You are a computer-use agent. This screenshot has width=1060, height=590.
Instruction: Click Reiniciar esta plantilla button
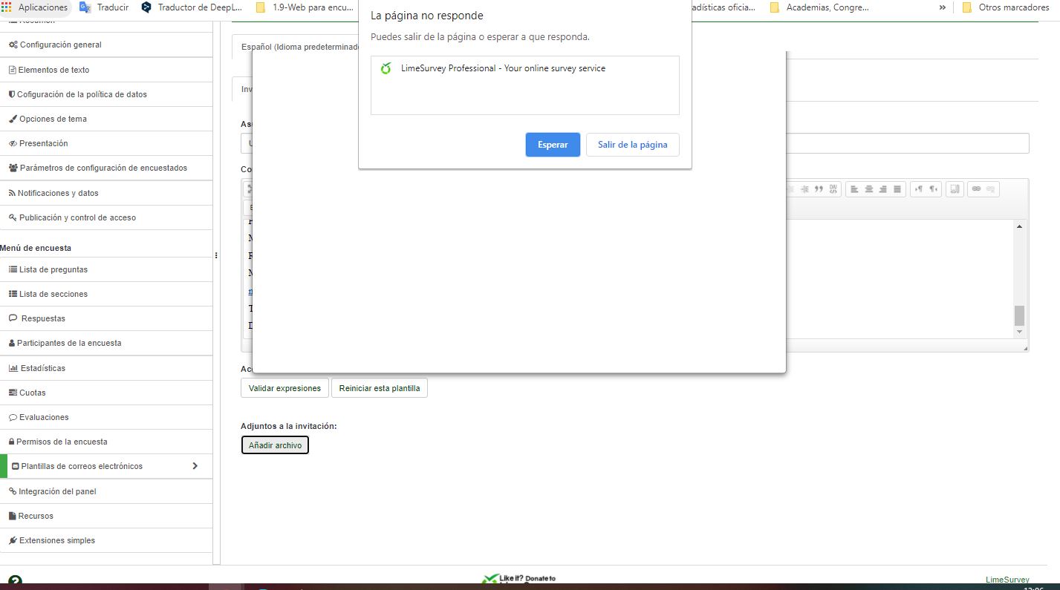click(380, 388)
